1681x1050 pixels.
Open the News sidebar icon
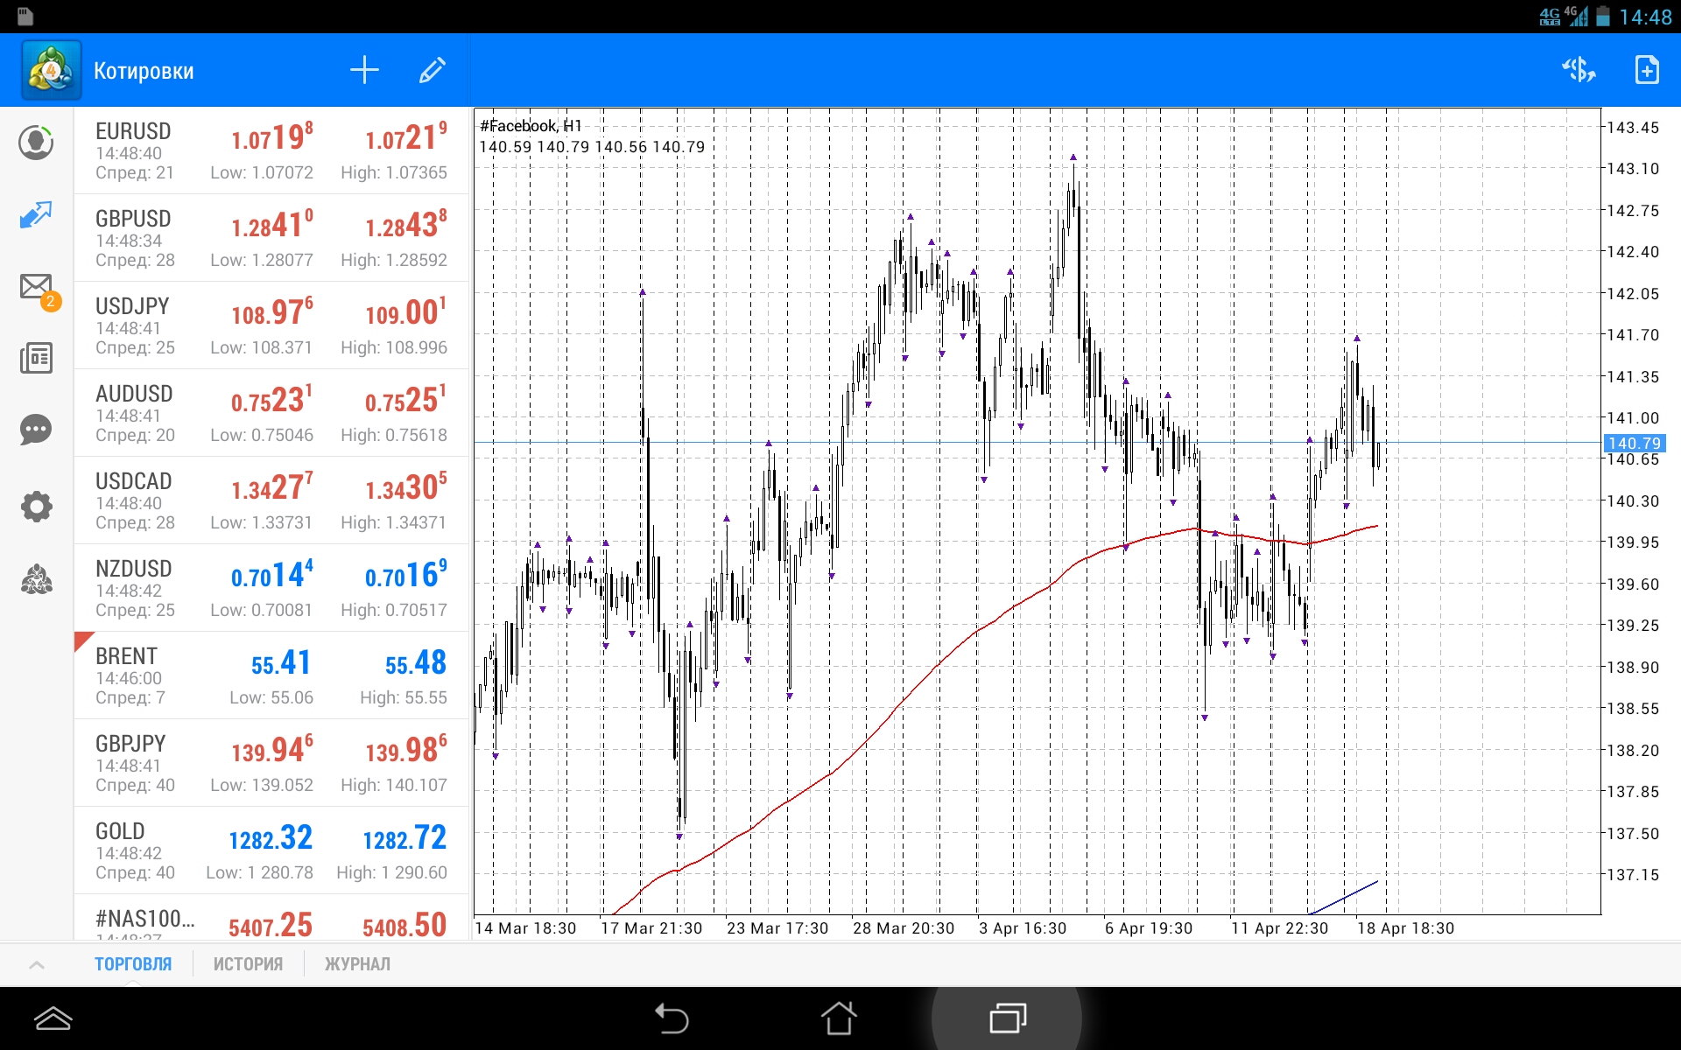coord(36,358)
